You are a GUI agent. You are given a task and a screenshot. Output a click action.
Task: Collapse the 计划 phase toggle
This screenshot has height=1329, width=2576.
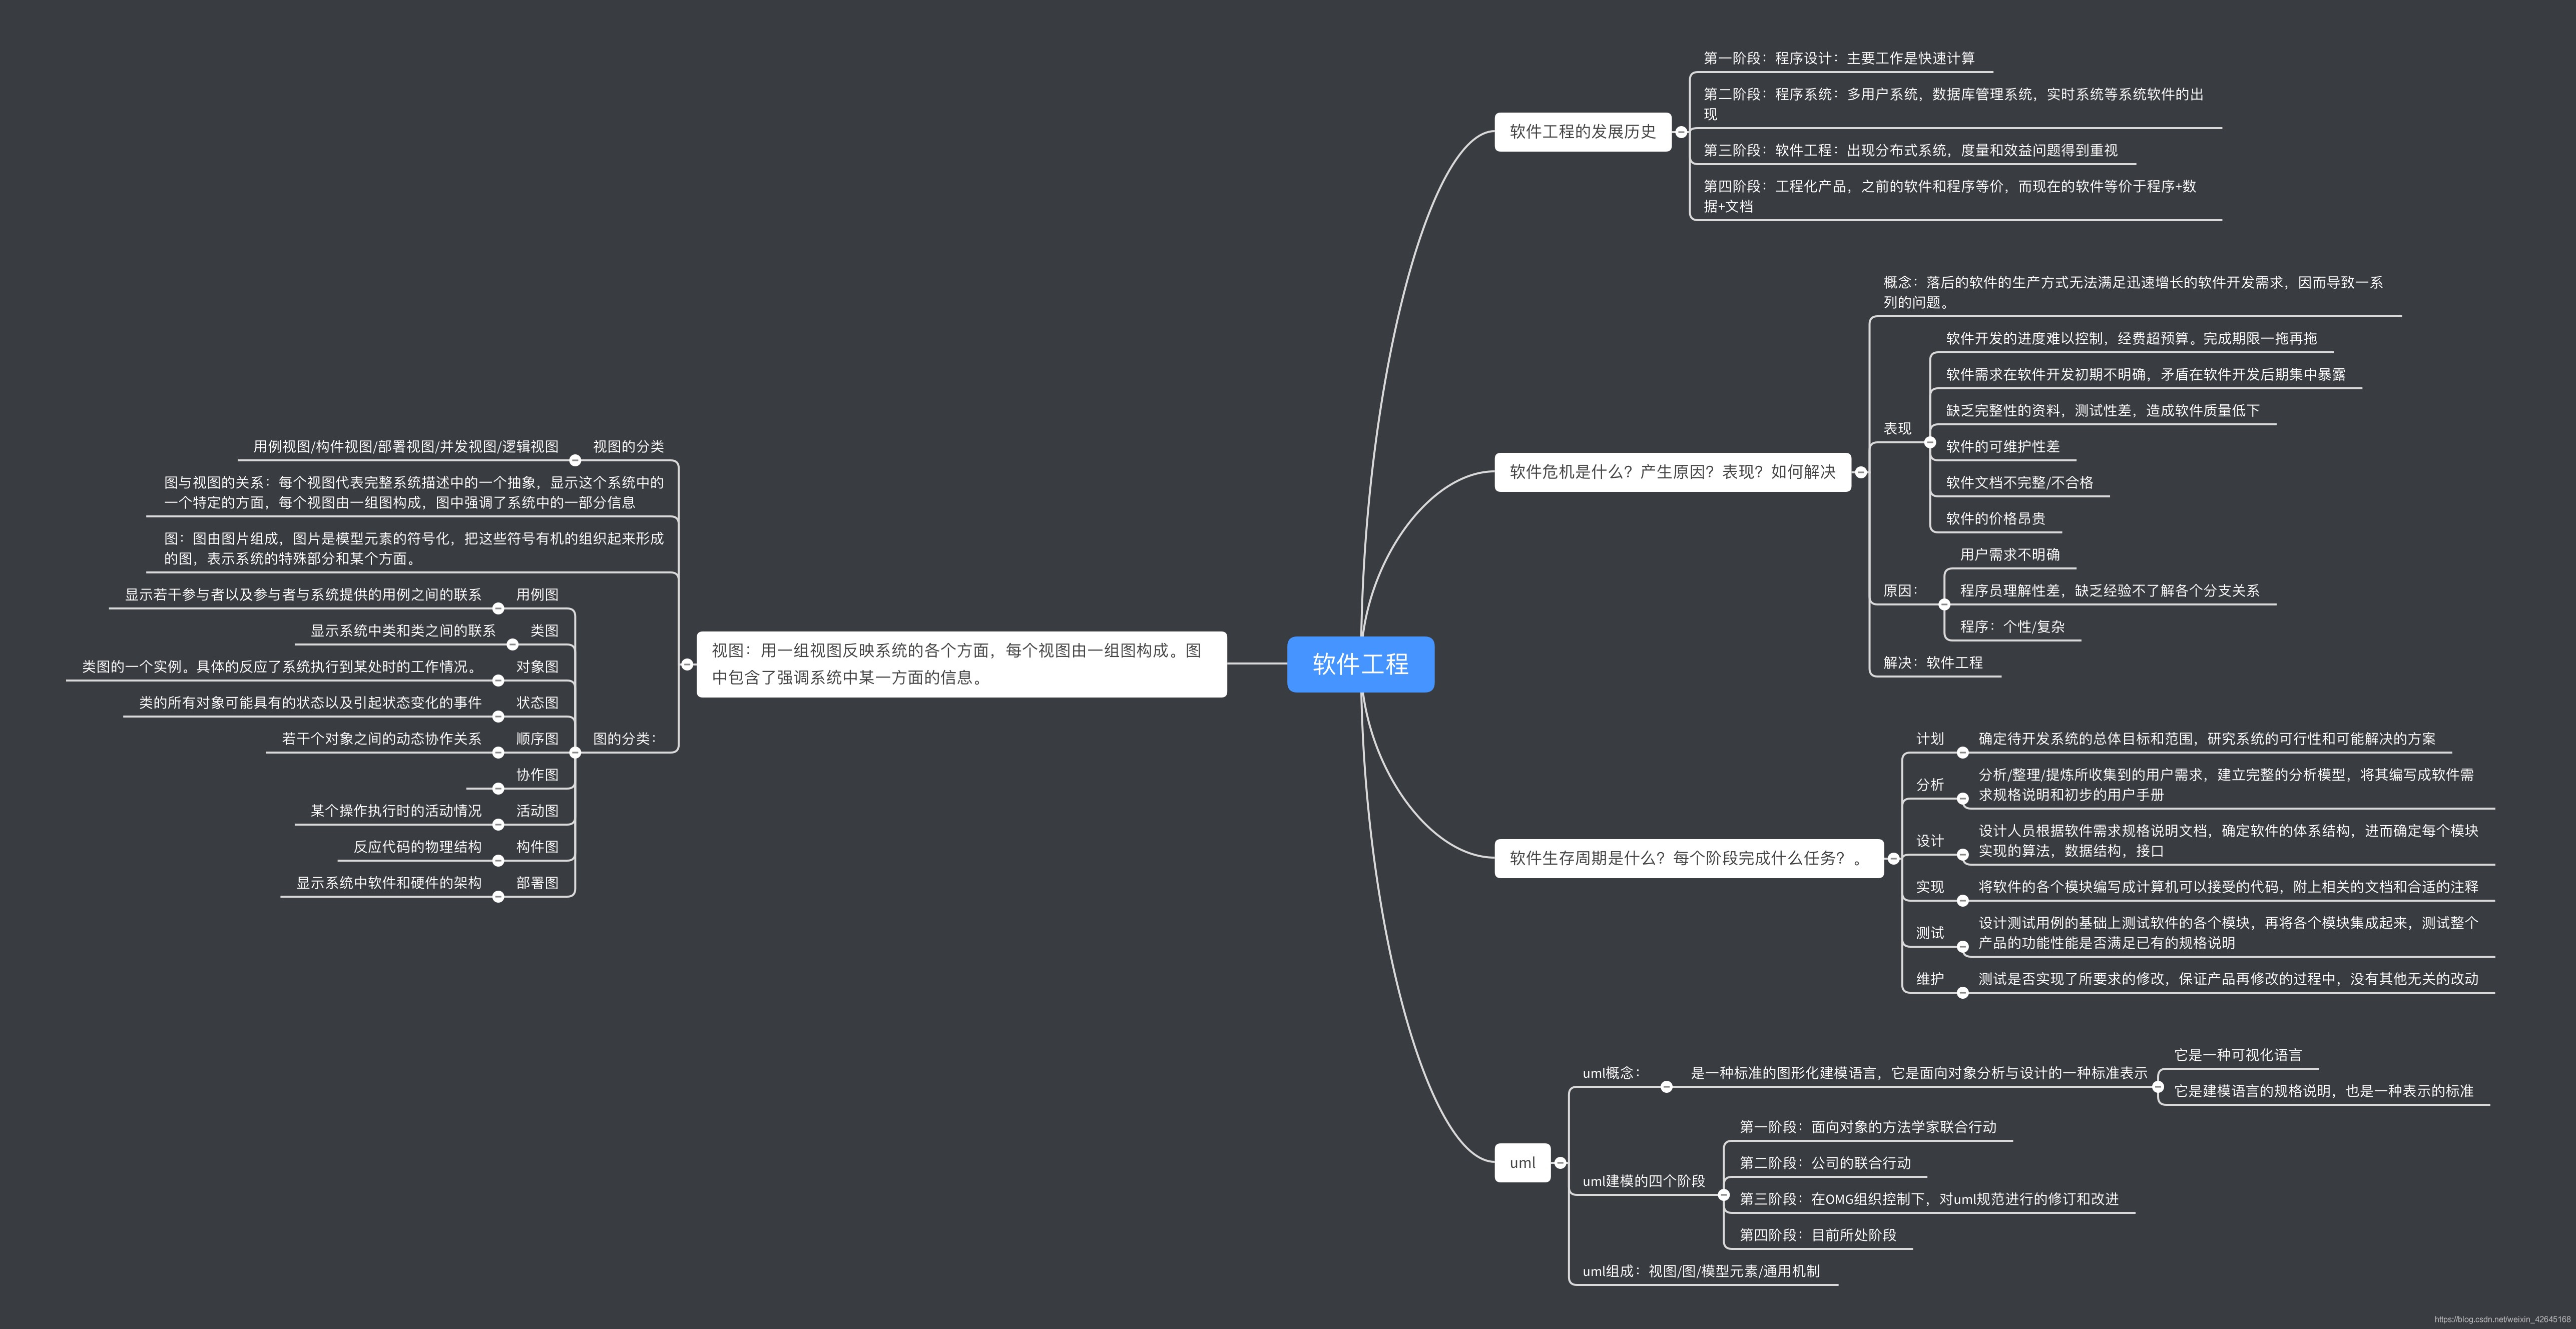[1962, 753]
